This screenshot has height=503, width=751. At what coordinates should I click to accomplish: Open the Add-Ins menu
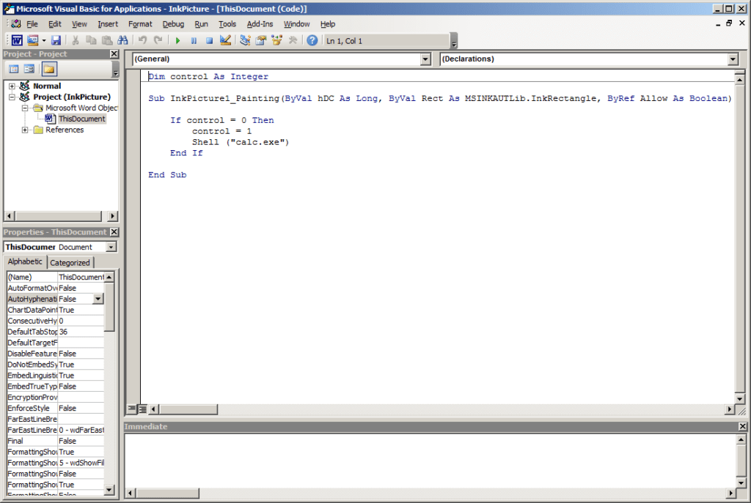260,24
